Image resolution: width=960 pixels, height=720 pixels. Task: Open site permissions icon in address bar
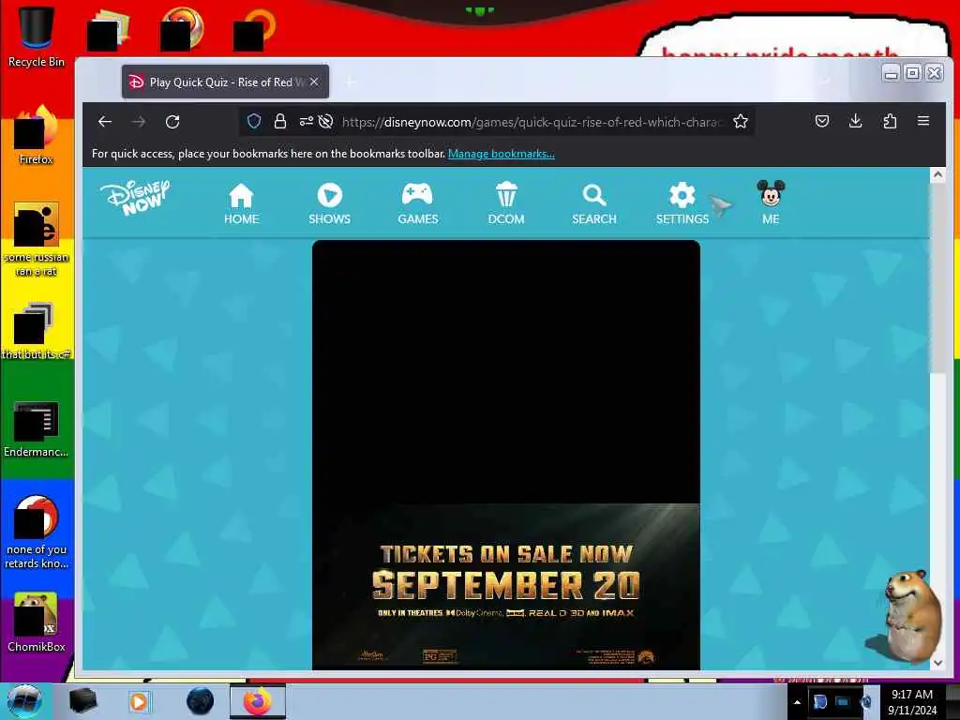point(307,121)
